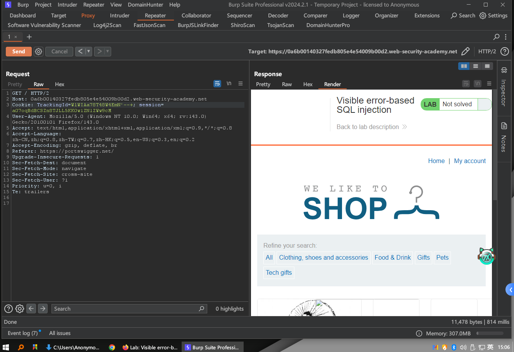Image resolution: width=514 pixels, height=352 pixels.
Task: Set top-bottom split layout view
Action: tap(475, 66)
